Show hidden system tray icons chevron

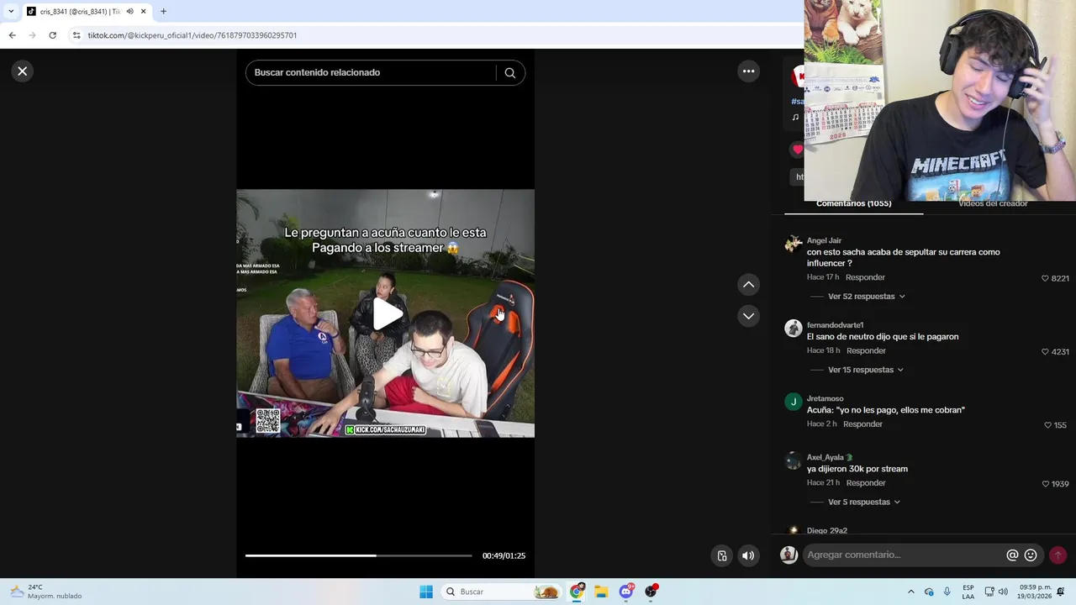(910, 592)
